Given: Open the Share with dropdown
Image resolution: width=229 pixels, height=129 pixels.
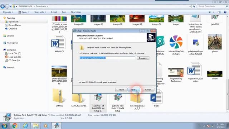Looking at the screenshot, I should (40, 12).
